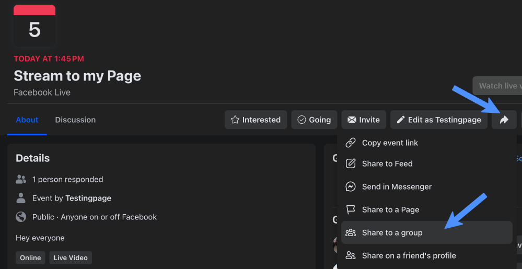The width and height of the screenshot is (522, 269).
Task: Select Copy event link option
Action: click(390, 143)
